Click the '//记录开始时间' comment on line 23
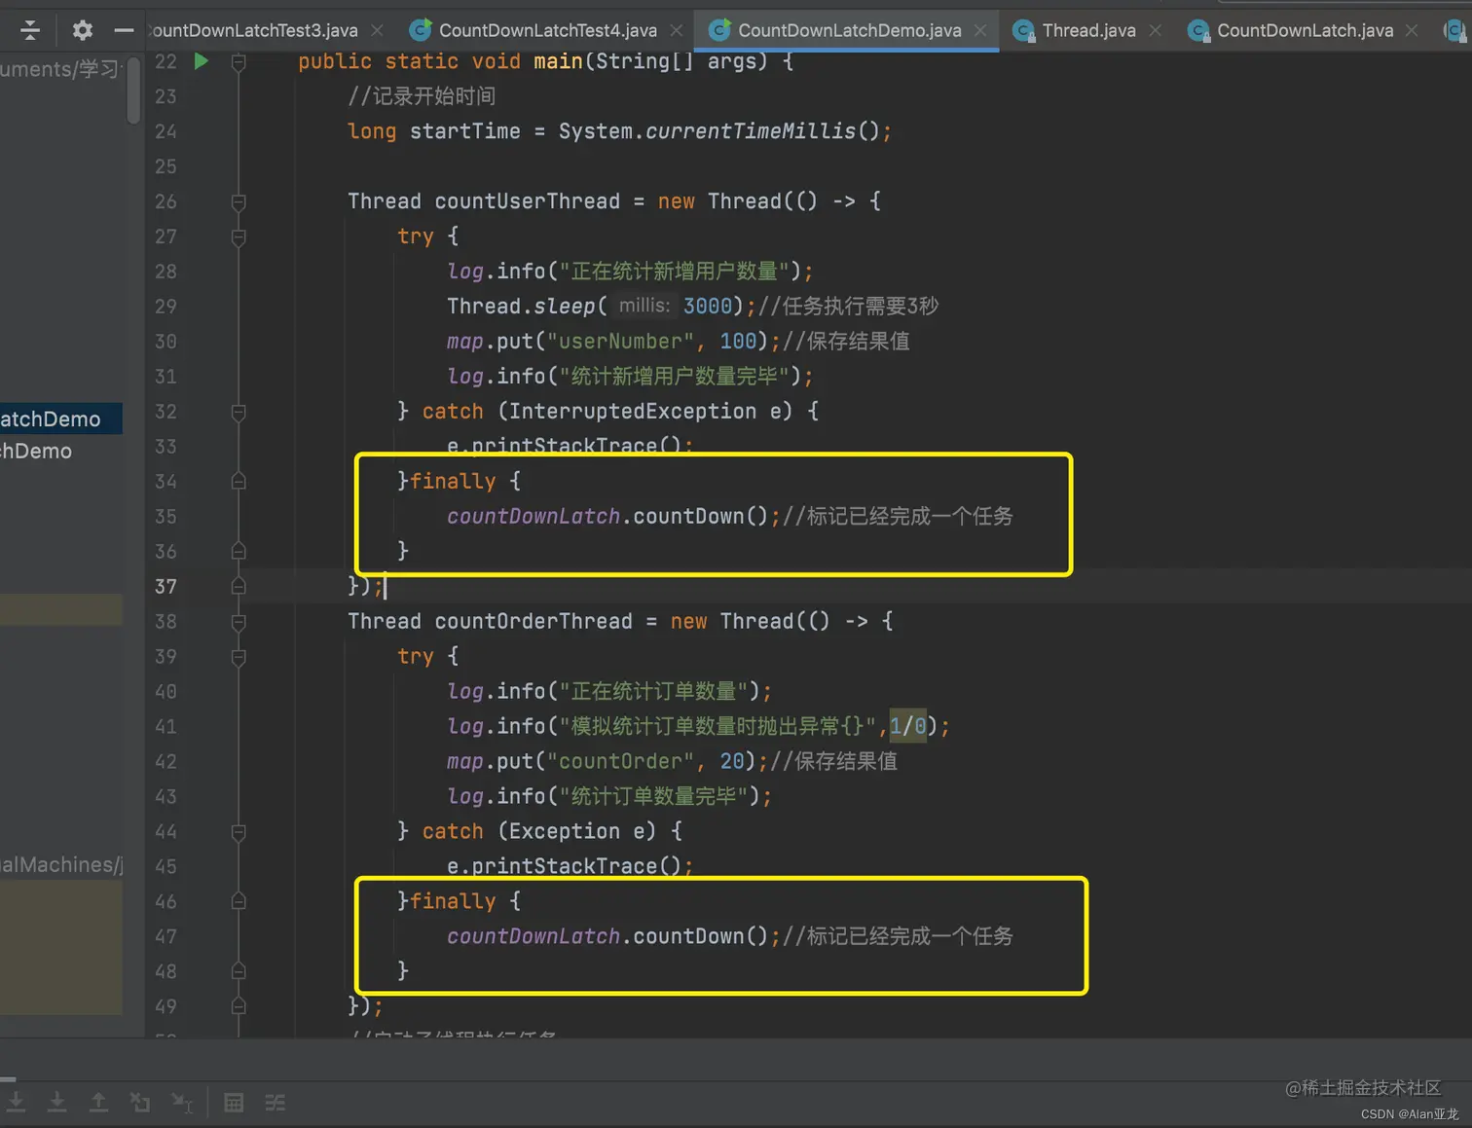The width and height of the screenshot is (1472, 1128). [422, 96]
